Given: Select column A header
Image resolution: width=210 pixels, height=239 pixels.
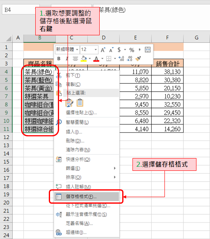Looking at the screenshot, I should tap(18, 38).
